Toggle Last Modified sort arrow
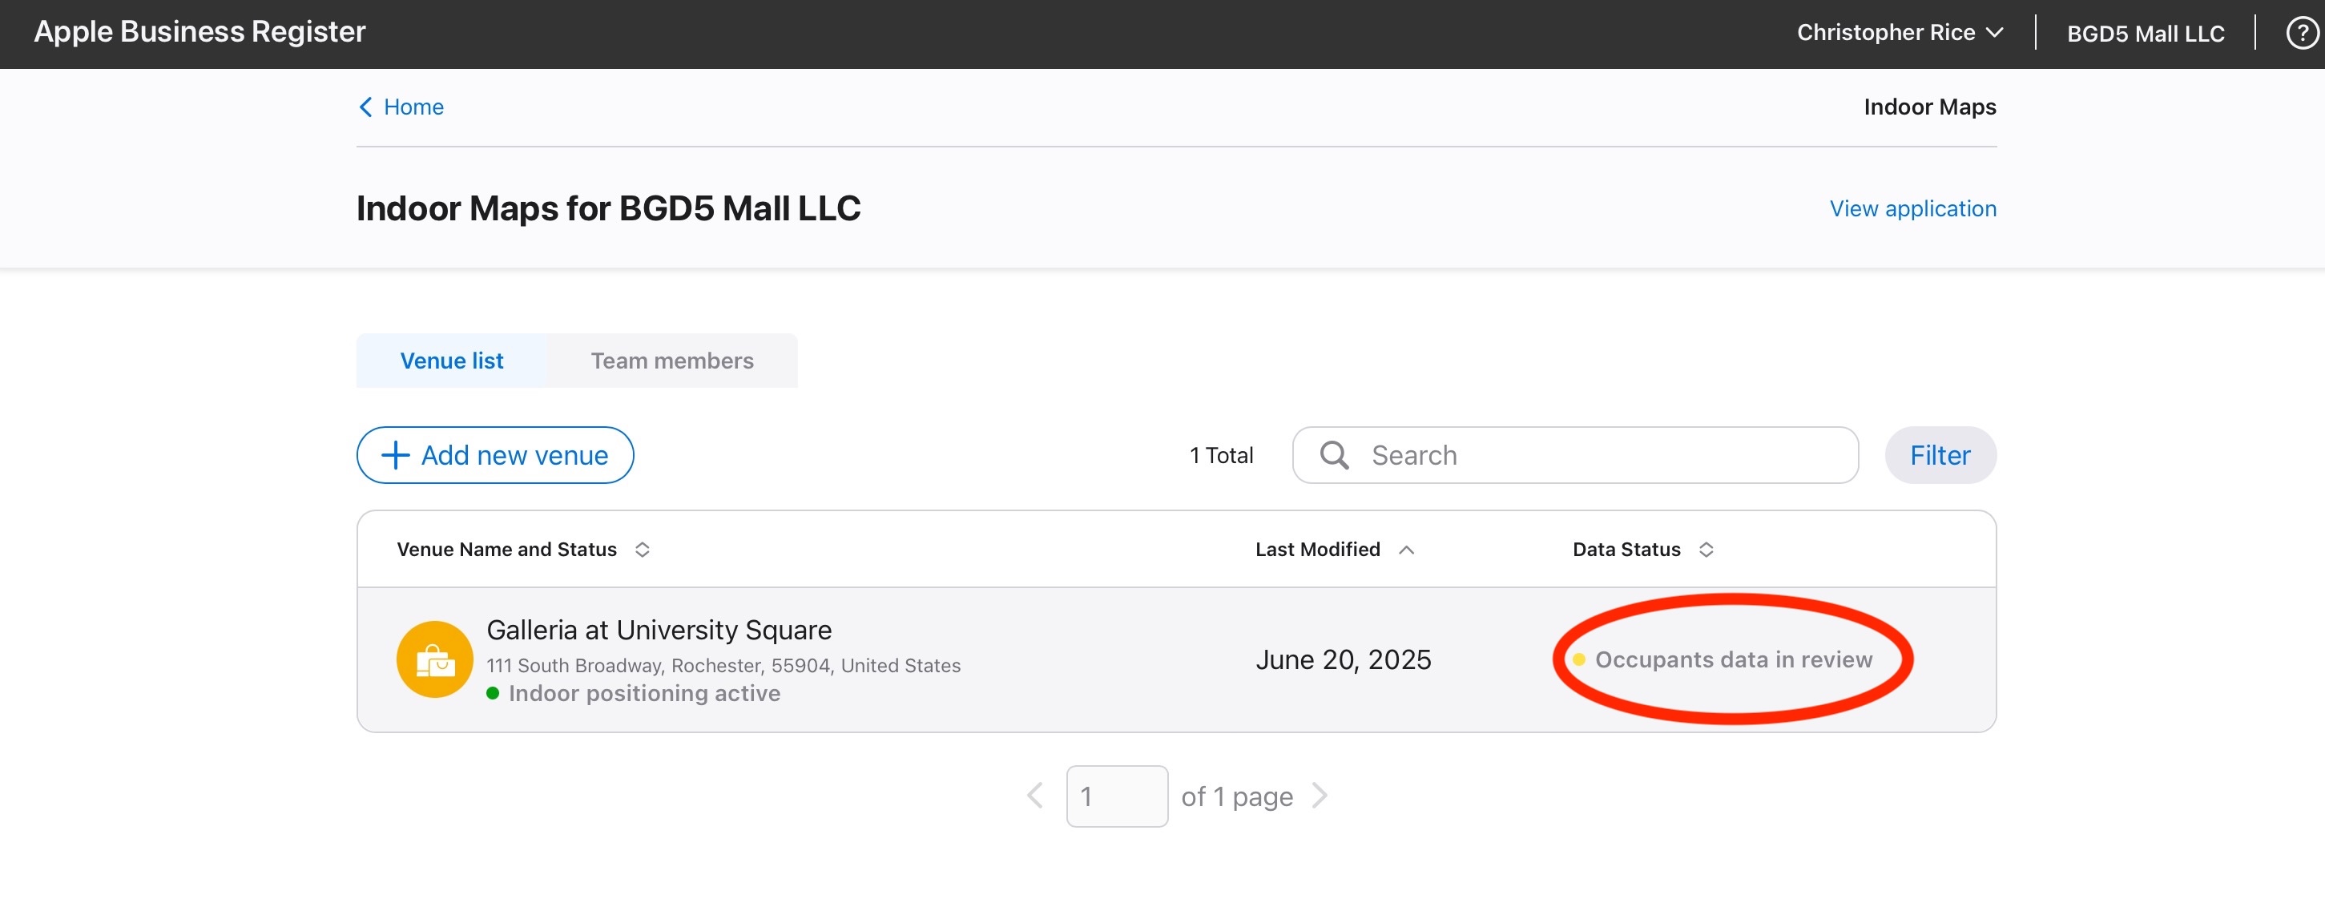 [x=1406, y=550]
